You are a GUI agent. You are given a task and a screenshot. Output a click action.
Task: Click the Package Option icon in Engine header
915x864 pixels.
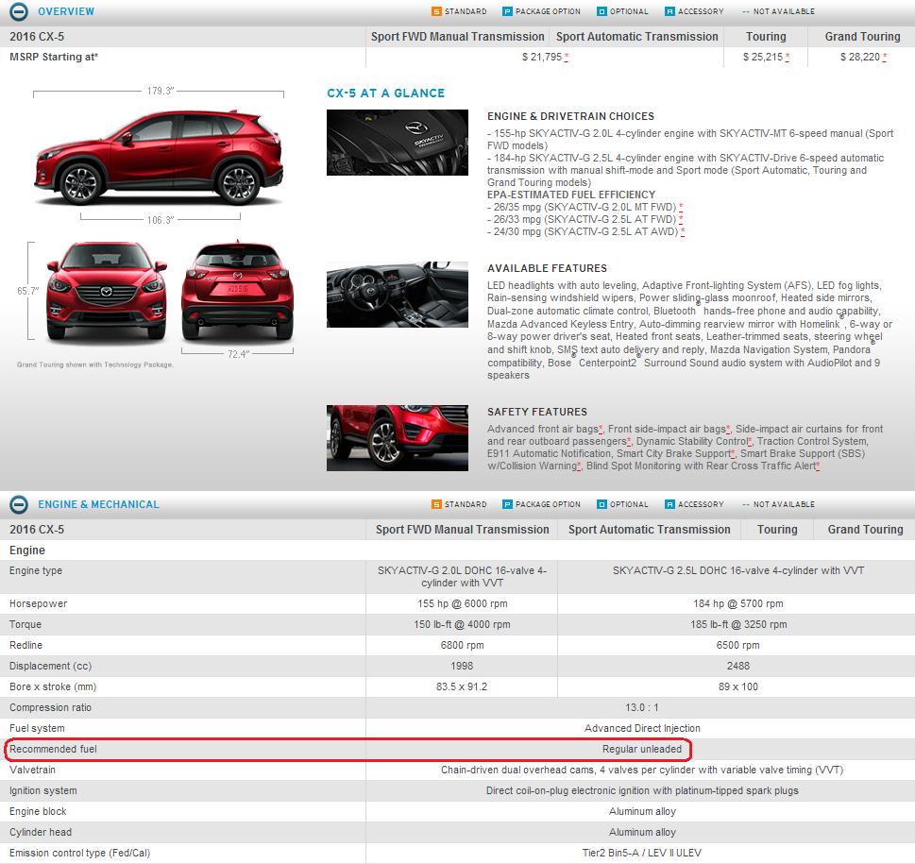507,504
